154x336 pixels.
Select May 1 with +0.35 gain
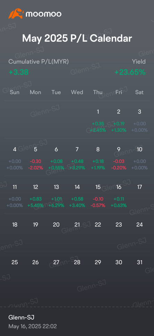point(98,121)
